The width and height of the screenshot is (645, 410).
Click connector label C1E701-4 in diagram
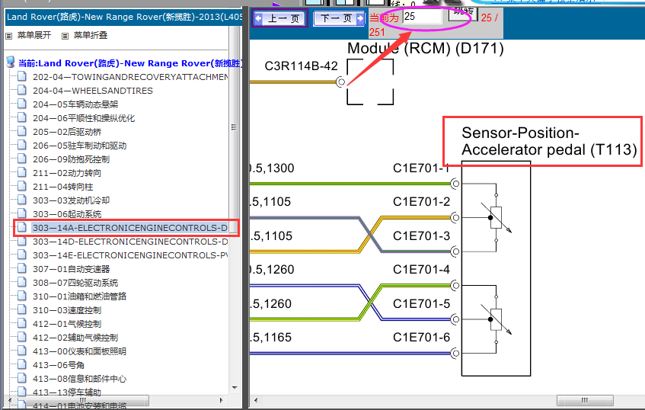tap(421, 270)
